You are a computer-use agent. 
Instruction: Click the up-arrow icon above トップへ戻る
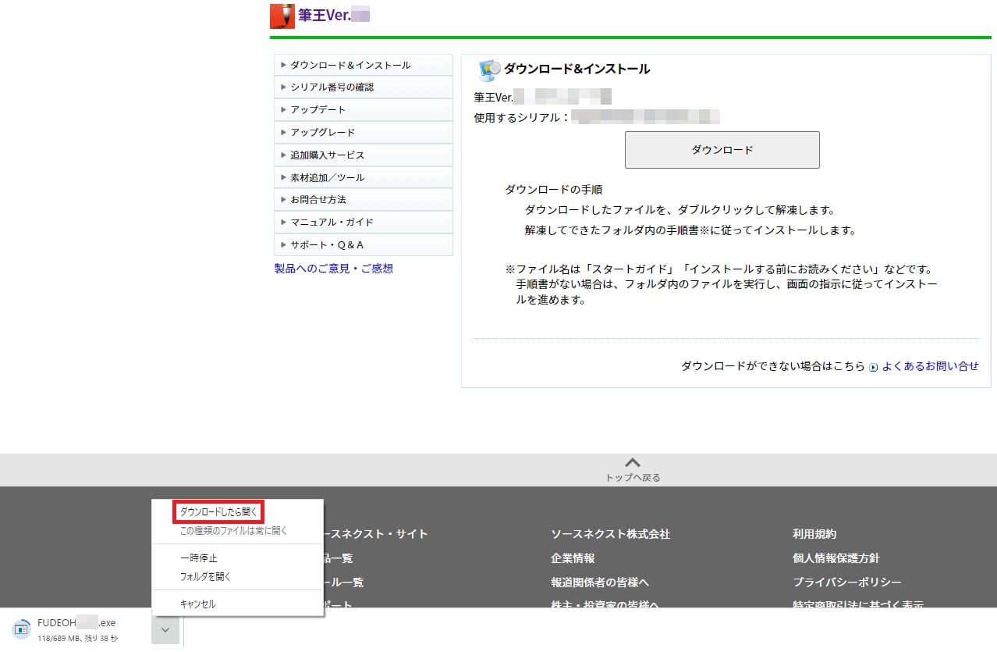[x=633, y=463]
